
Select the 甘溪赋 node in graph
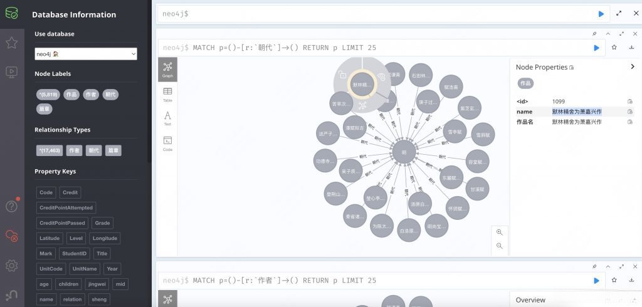click(x=477, y=189)
